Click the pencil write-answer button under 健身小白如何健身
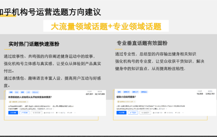 tap(133, 113)
